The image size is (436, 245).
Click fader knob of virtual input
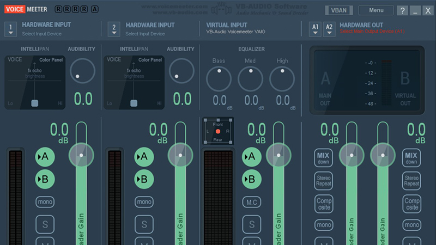coord(278,155)
